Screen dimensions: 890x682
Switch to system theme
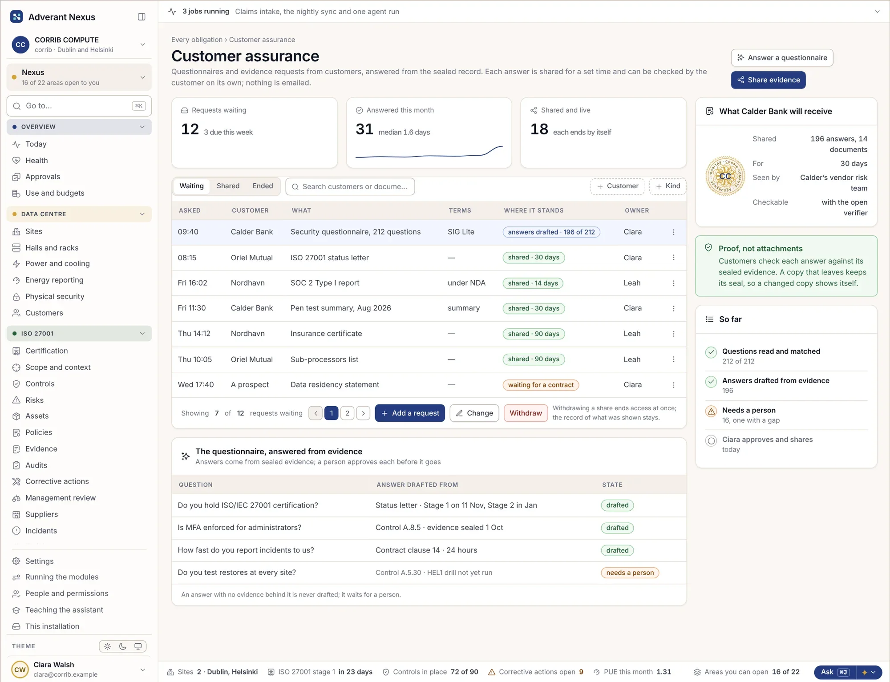138,646
